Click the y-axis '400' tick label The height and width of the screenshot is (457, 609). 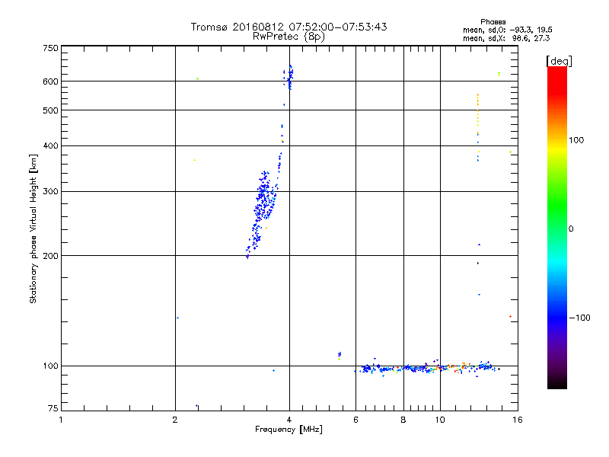click(x=50, y=145)
